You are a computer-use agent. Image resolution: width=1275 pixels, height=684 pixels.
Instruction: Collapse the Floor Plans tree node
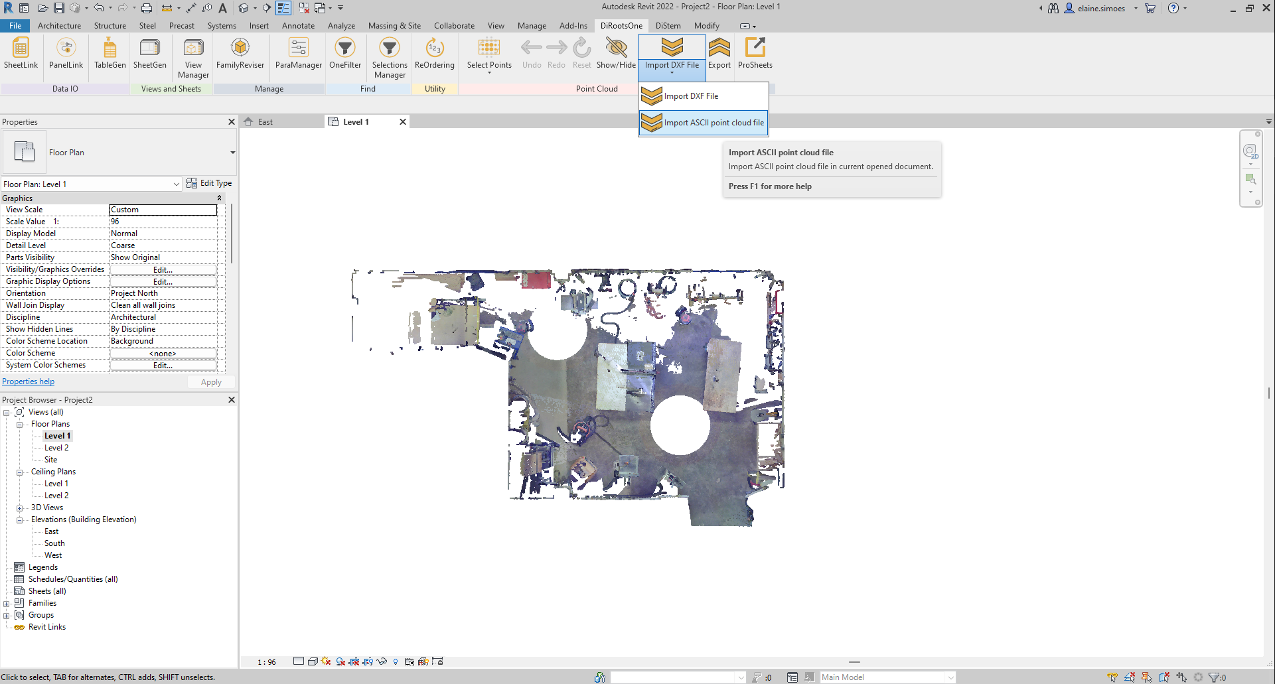click(20, 425)
